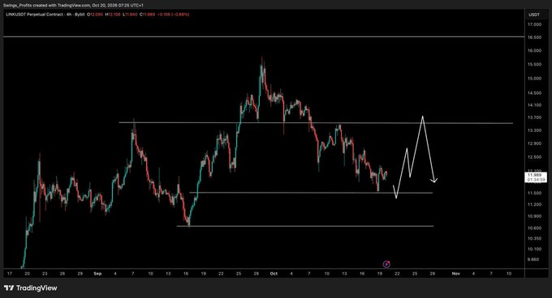The image size is (552, 298).
Task: Click the high price value H12.106
Action: 113,15
